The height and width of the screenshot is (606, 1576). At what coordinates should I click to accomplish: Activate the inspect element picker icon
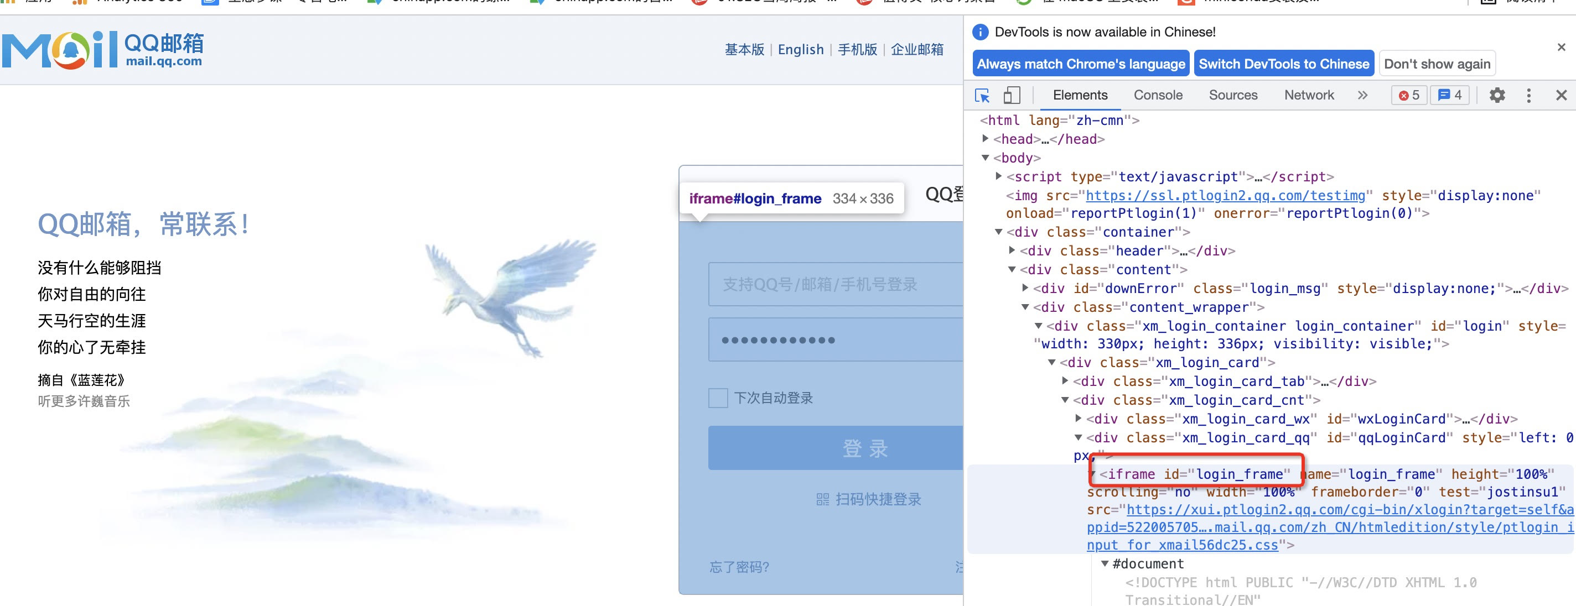(982, 96)
